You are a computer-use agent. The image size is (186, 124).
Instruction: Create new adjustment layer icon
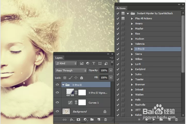pos(85,120)
